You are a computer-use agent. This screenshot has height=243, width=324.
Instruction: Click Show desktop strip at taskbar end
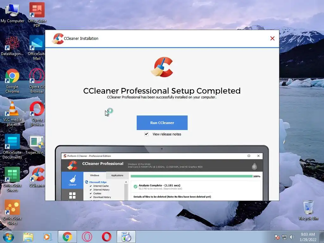coord(322,237)
